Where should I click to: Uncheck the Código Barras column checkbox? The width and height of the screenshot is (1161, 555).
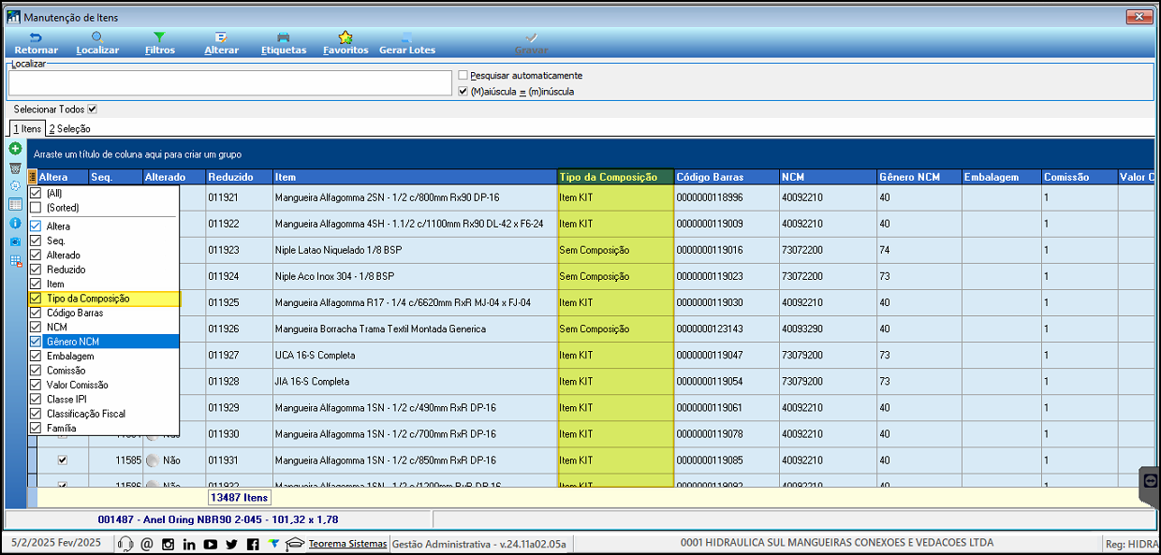36,313
